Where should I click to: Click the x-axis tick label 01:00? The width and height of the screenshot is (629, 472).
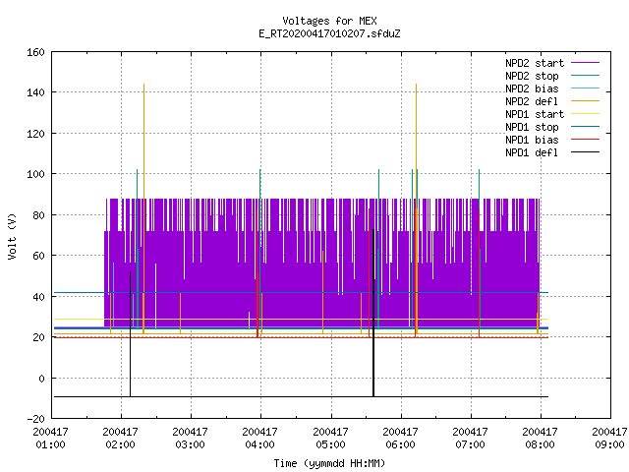point(50,444)
